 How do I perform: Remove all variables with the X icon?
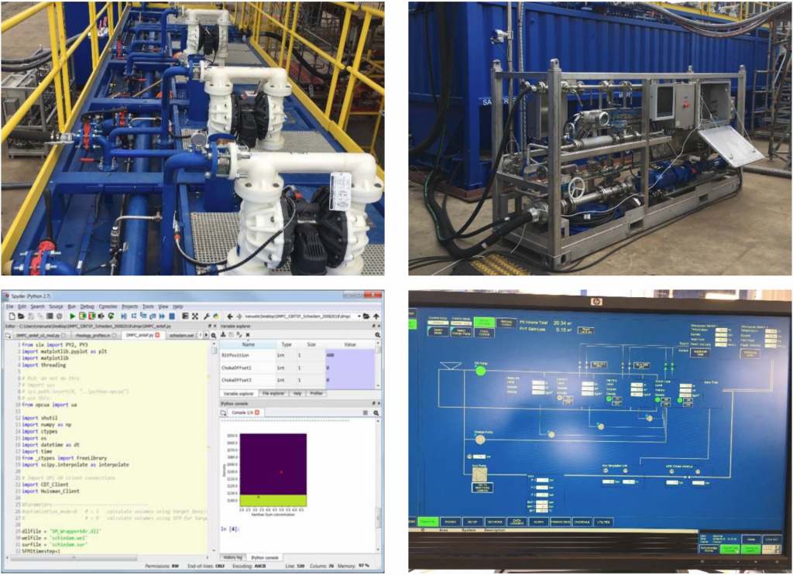(247, 335)
